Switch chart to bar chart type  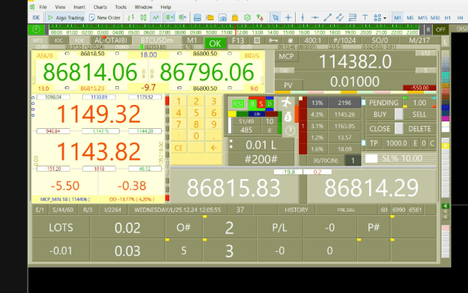pos(131,18)
